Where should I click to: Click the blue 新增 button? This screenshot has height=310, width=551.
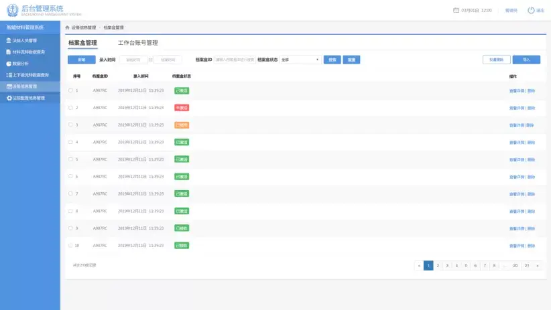point(82,60)
